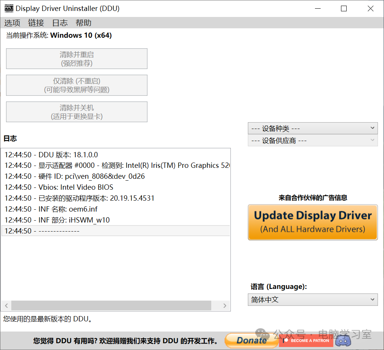Close the DDU window
The width and height of the screenshot is (384, 350).
click(x=370, y=9)
